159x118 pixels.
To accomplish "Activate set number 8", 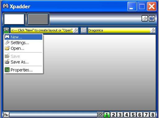I will (153, 115).
